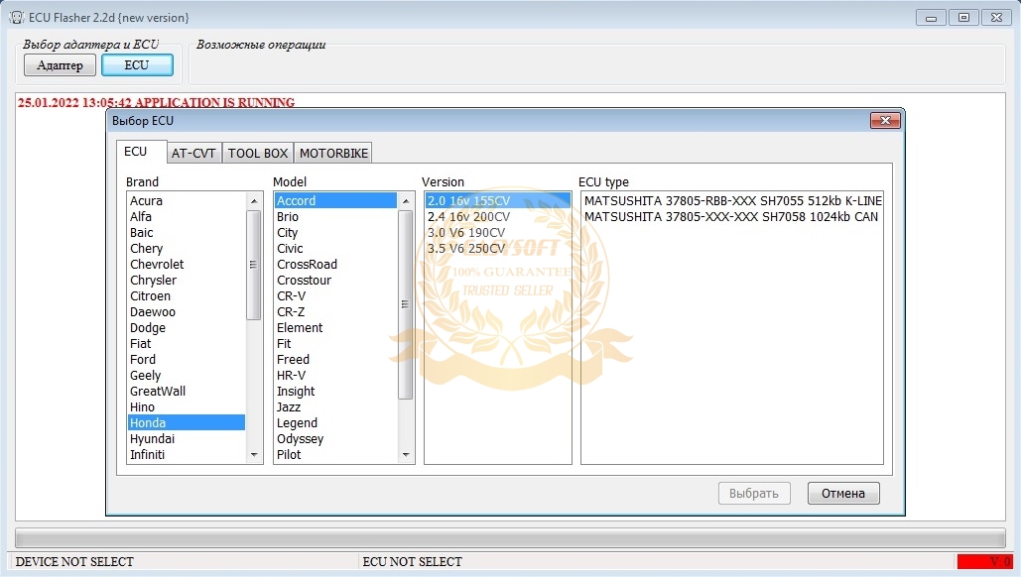
Task: Select Daewoo brand
Action: [187, 311]
